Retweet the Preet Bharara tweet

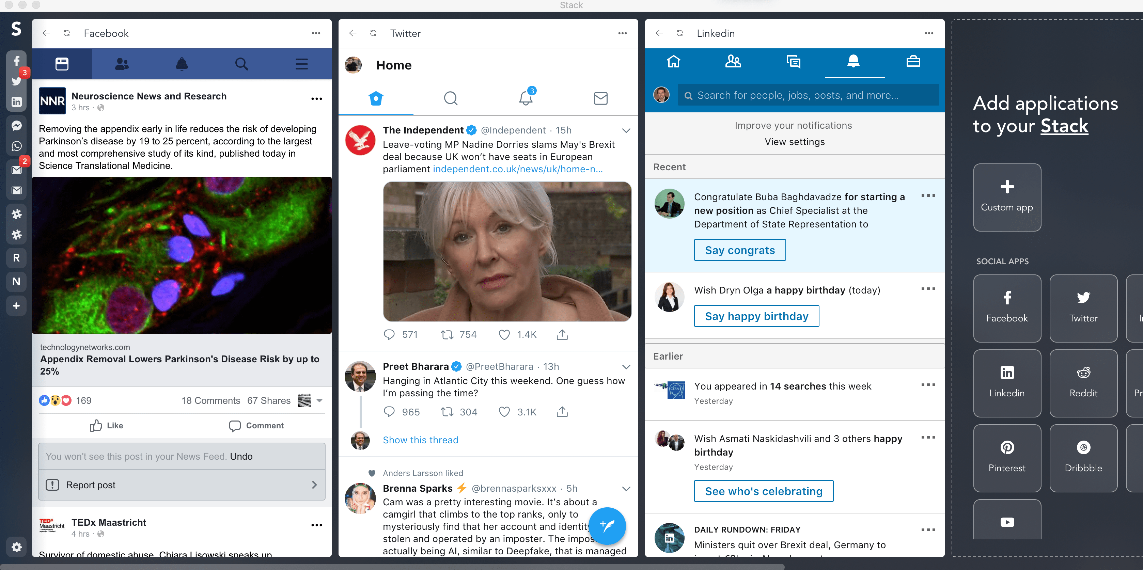(x=447, y=412)
